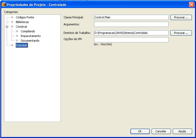Click the bullet icon beside Compilando
Screen dimensions: 196x138
coord(17,31)
